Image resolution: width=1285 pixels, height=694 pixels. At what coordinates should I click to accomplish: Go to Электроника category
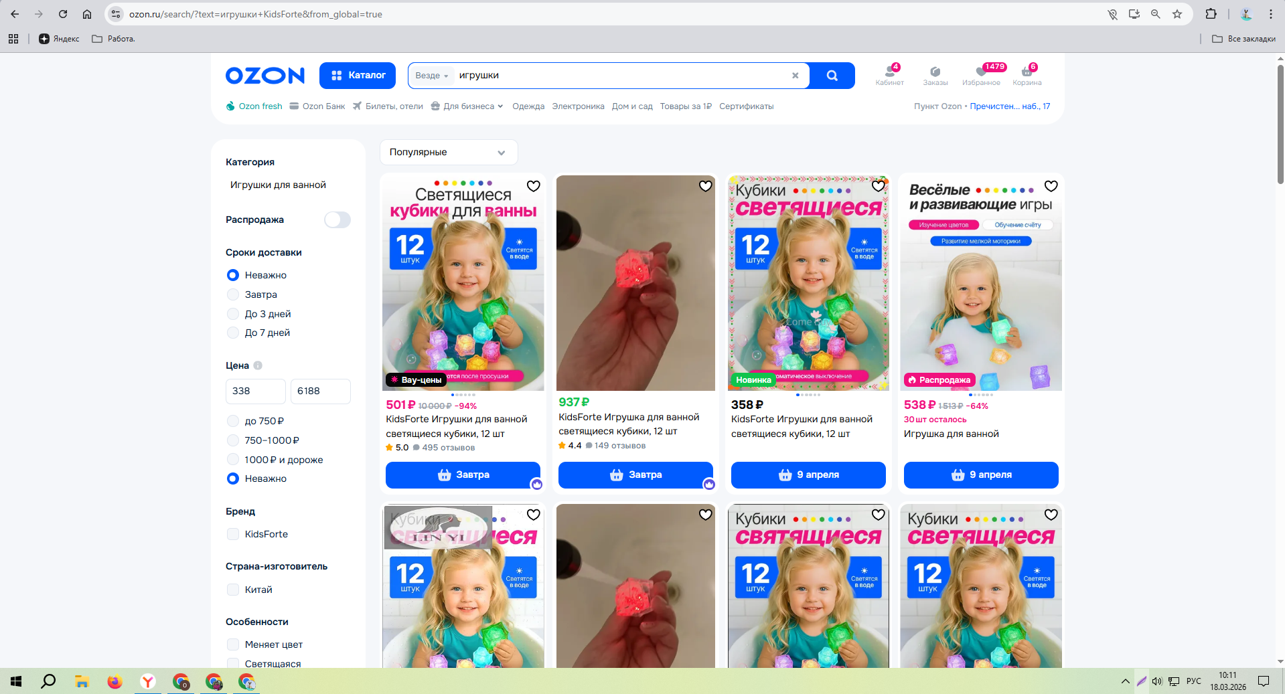point(578,106)
